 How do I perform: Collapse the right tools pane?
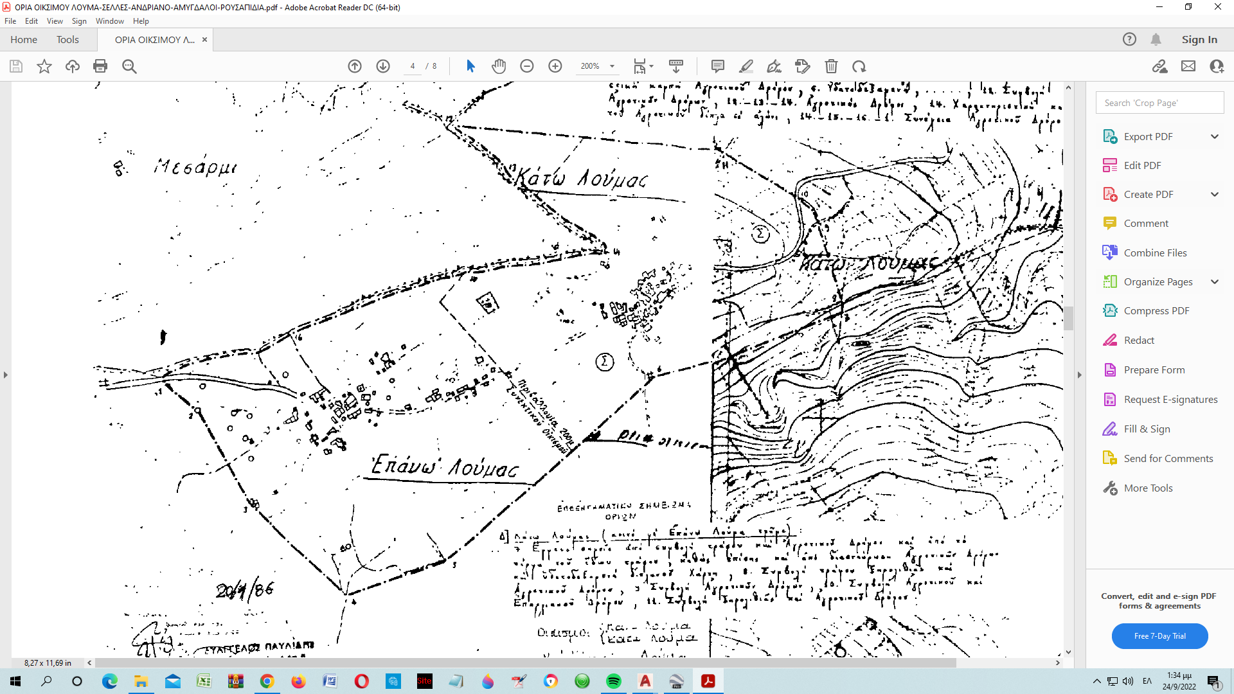click(x=1080, y=375)
